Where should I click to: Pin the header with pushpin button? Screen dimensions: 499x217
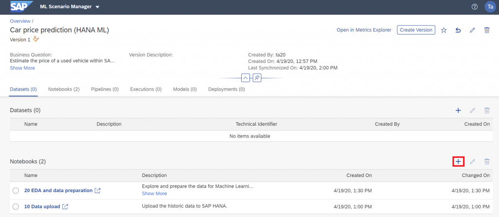[x=257, y=78]
